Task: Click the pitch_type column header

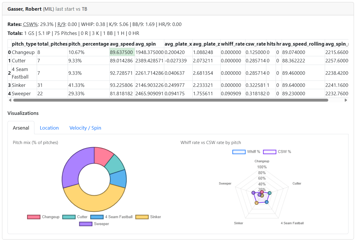Action: point(24,44)
